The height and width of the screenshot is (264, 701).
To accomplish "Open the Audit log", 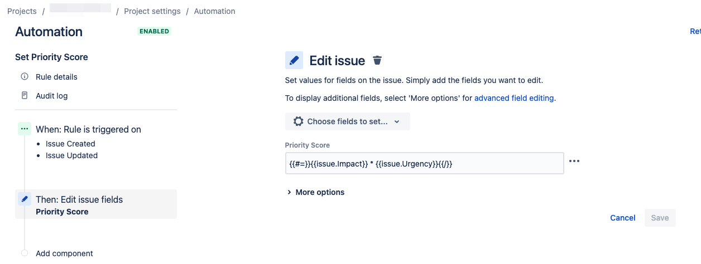I will coord(51,96).
